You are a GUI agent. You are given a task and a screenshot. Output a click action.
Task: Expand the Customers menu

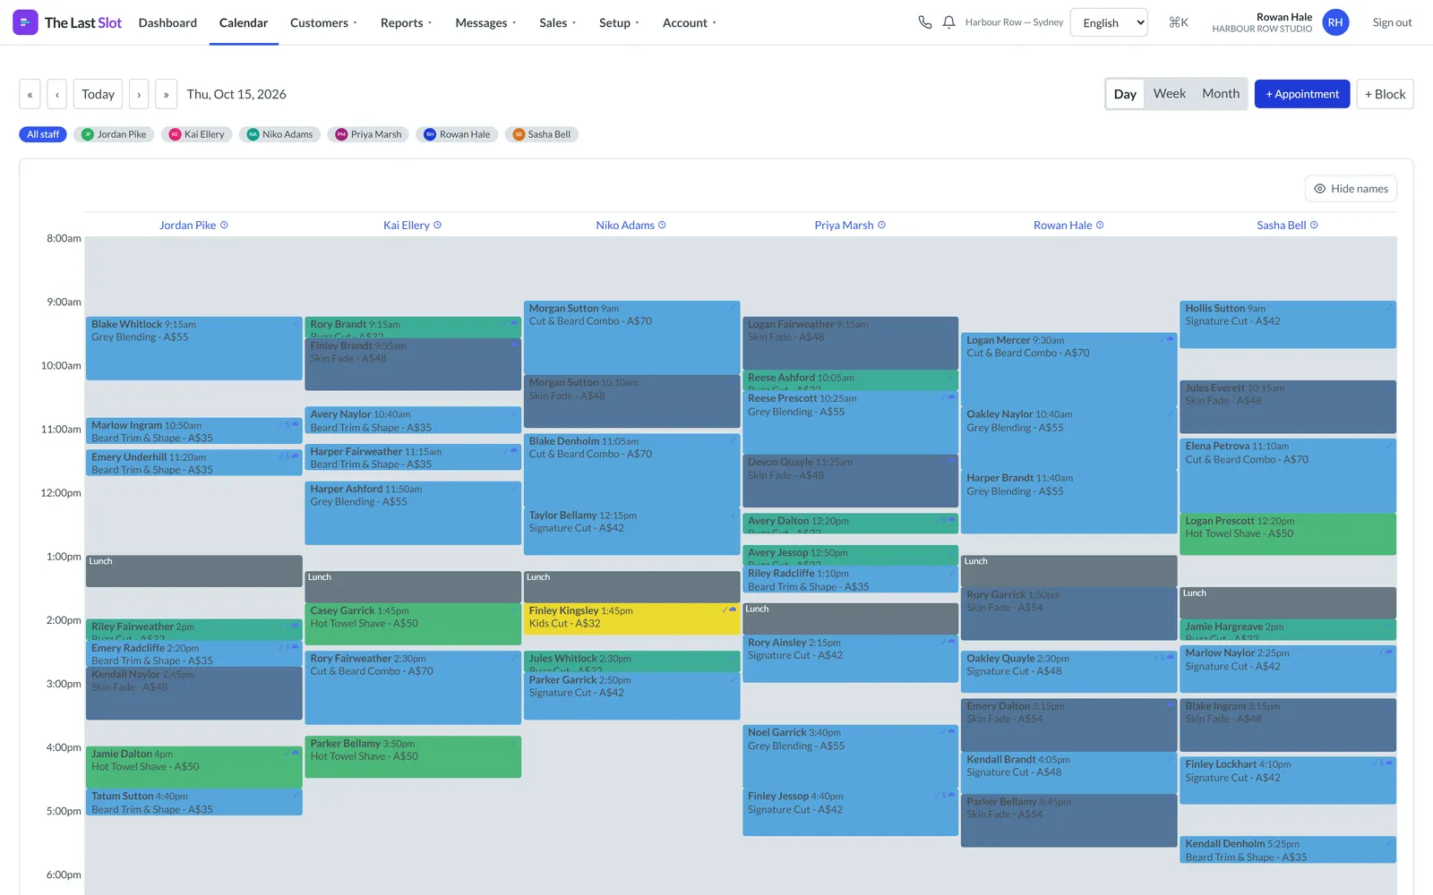click(x=323, y=22)
